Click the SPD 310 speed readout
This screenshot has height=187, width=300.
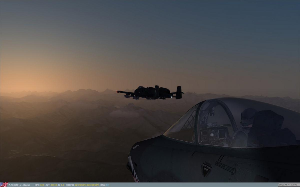(x=39, y=185)
